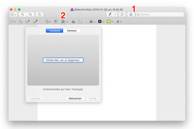This screenshot has height=129, width=194.
Task: Open the text style A dropdown
Action: point(119,22)
